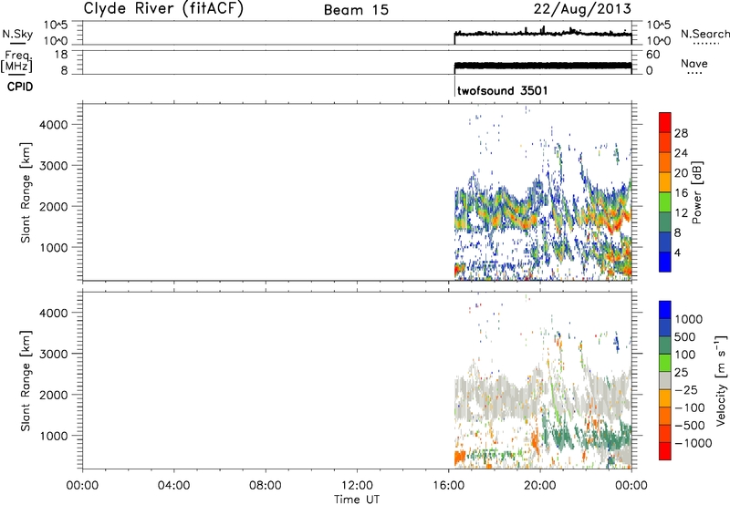Image resolution: width=730 pixels, height=505 pixels.
Task: Click the "60" tick on the Nave axis
Action: [x=653, y=55]
